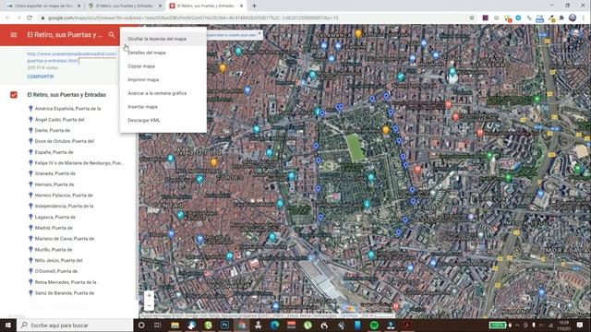Click the taskbar search box 'Escribe aquí para buscar'

(75, 326)
